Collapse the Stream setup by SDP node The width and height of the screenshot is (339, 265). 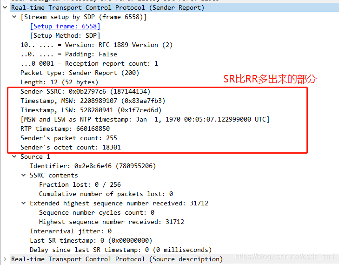[14, 17]
